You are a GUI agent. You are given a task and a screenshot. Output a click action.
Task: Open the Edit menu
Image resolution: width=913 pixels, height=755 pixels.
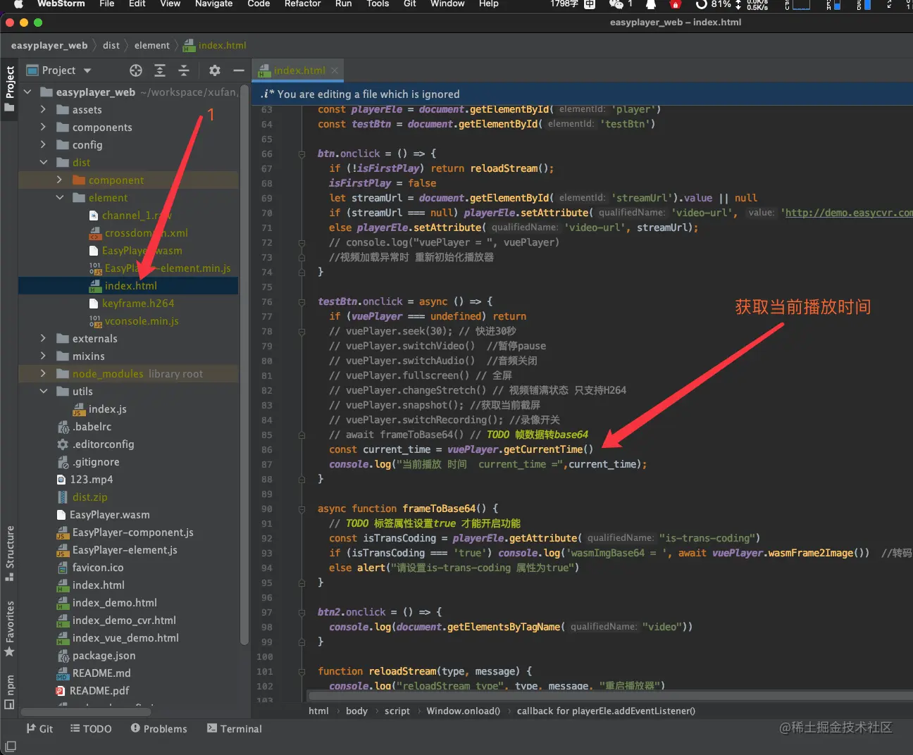pos(137,4)
